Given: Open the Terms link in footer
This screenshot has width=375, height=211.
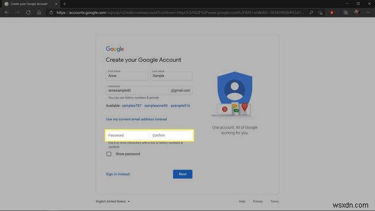Looking at the screenshot, I should (275, 201).
